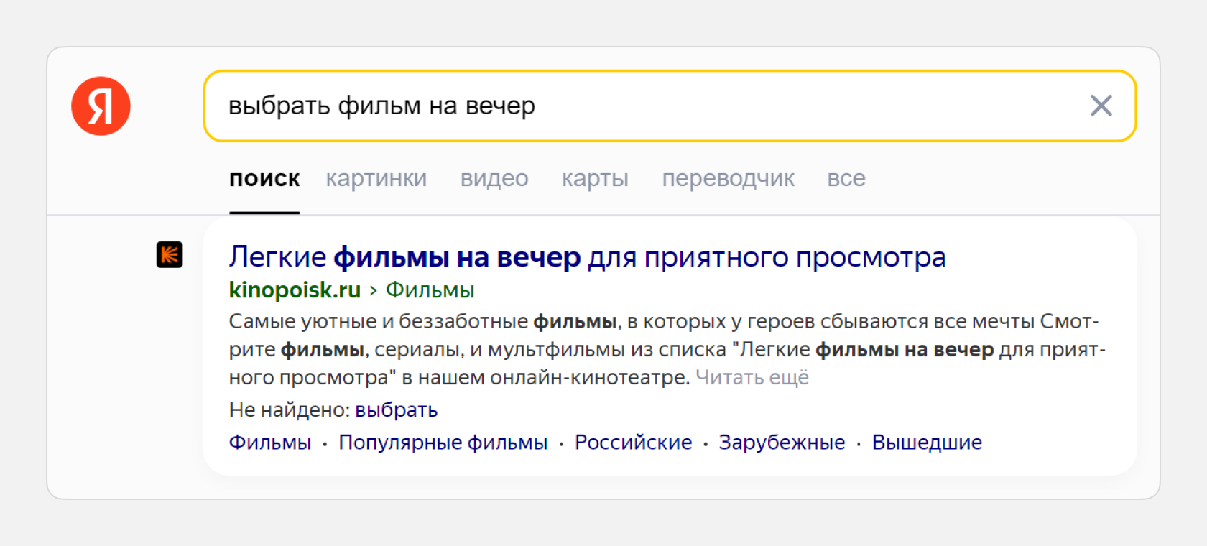This screenshot has width=1207, height=546.
Task: Click the 'Не найдено:' label
Action: click(289, 409)
